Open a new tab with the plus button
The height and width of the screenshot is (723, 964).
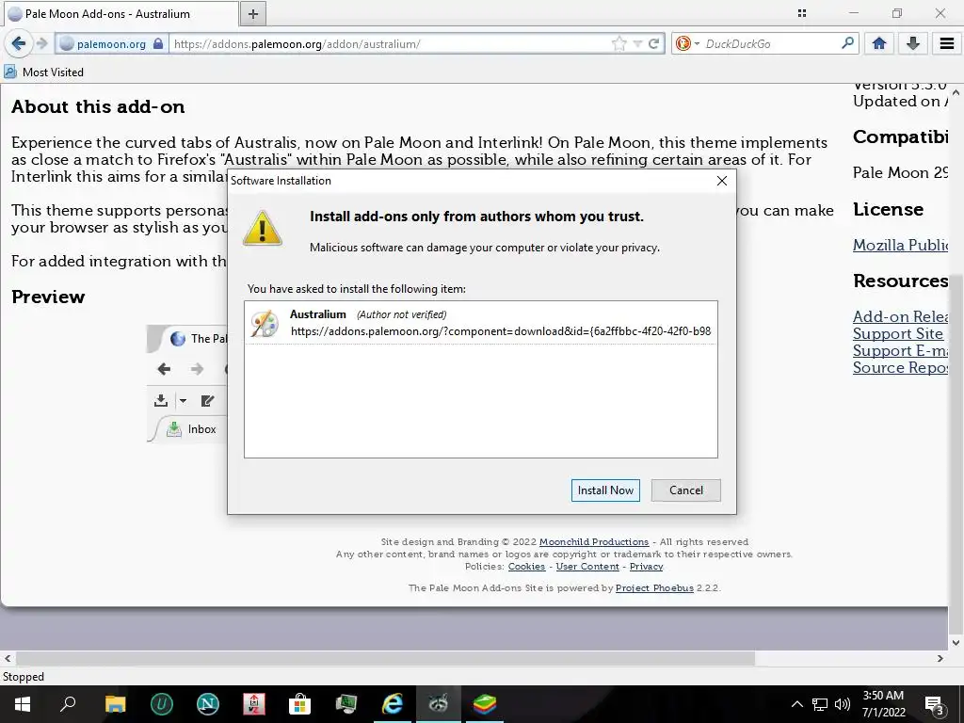[253, 14]
